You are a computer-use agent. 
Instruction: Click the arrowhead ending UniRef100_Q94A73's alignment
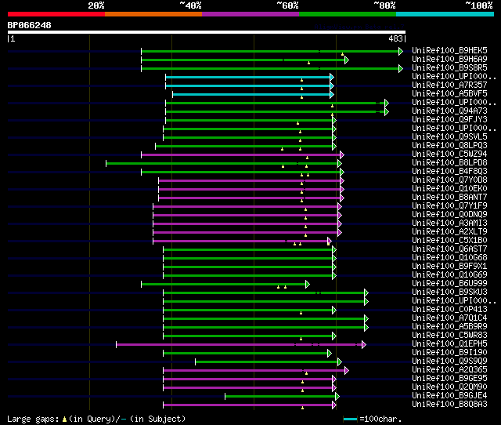tap(387, 111)
